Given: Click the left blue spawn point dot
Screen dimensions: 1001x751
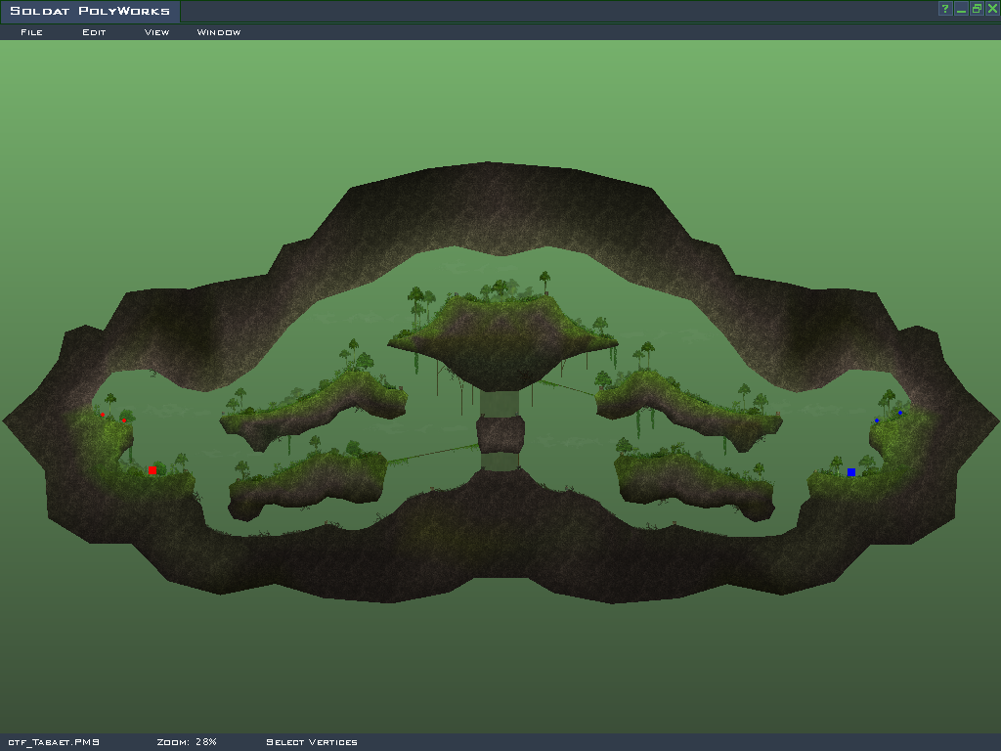Looking at the screenshot, I should (877, 420).
